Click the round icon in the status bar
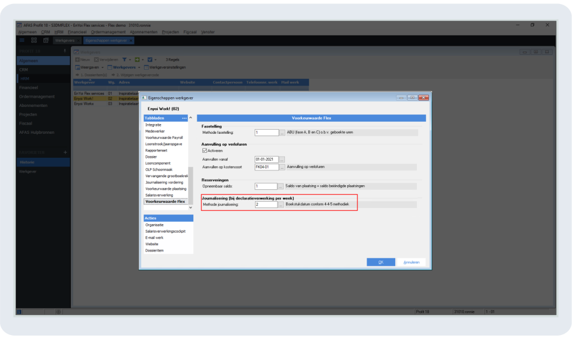The height and width of the screenshot is (339, 572). pyautogui.click(x=58, y=312)
